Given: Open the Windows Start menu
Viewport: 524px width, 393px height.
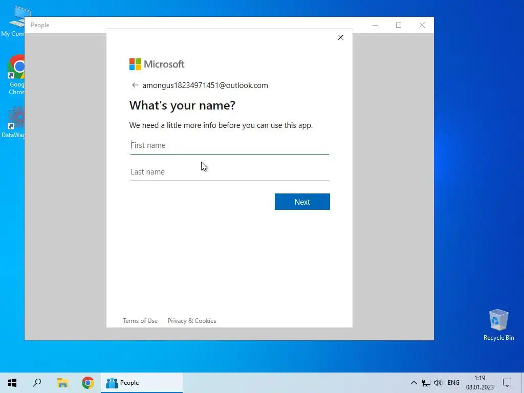Looking at the screenshot, I should 12,383.
